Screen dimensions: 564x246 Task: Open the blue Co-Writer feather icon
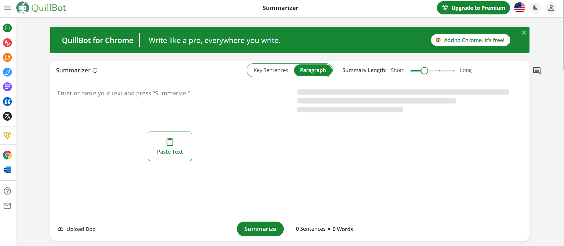[x=7, y=72]
